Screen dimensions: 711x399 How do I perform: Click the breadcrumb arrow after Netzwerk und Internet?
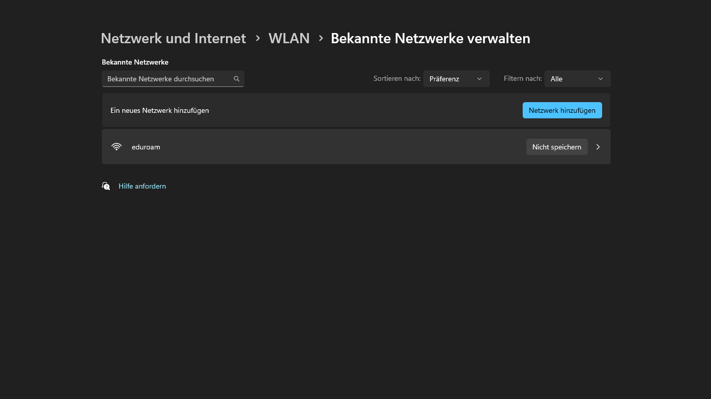click(x=258, y=39)
